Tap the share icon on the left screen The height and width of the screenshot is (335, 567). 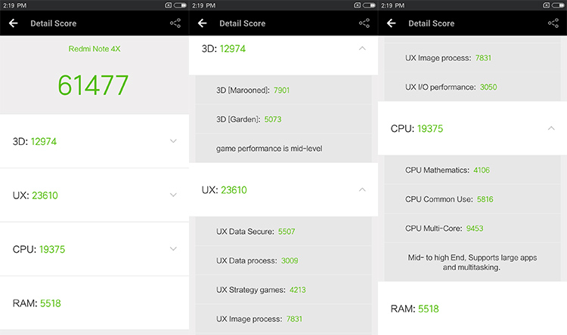click(175, 23)
